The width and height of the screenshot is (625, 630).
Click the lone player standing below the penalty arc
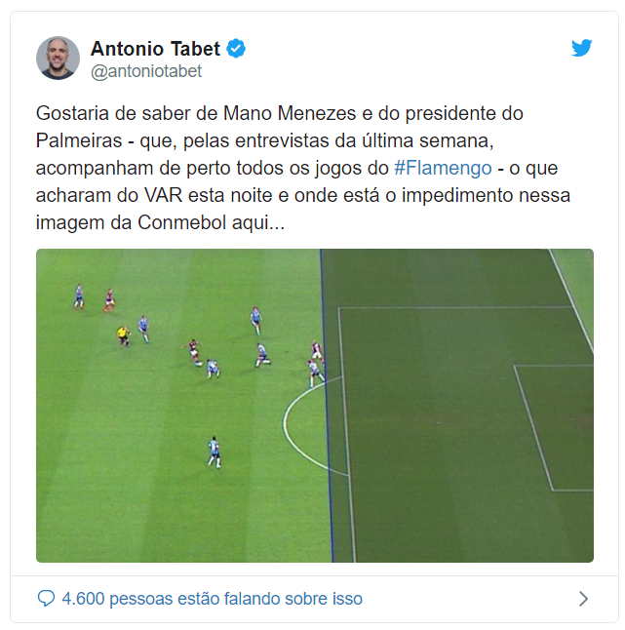pos(215,453)
